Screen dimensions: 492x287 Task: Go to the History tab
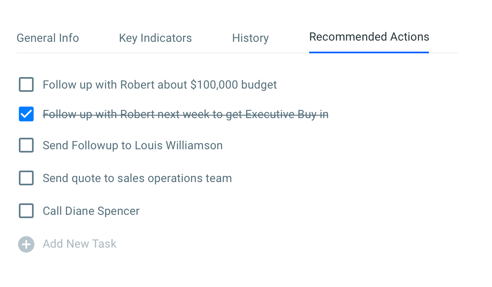[x=250, y=38]
